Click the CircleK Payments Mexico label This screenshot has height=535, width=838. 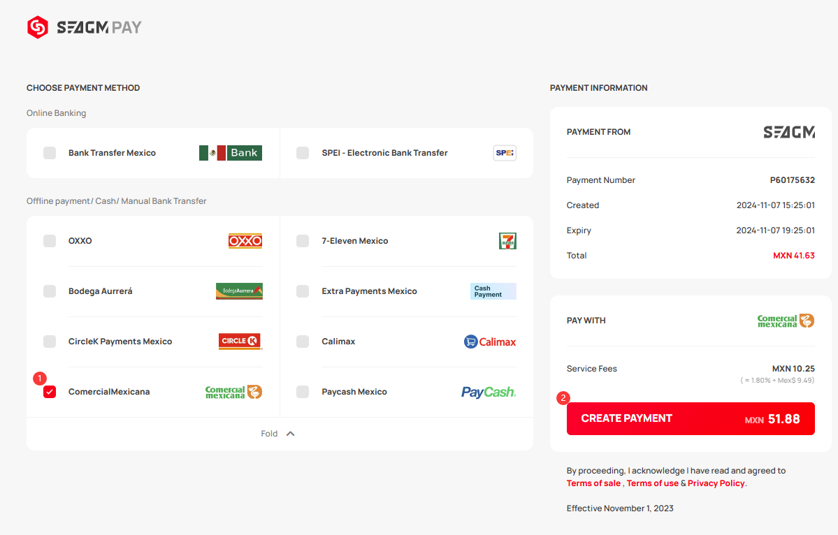click(x=120, y=341)
